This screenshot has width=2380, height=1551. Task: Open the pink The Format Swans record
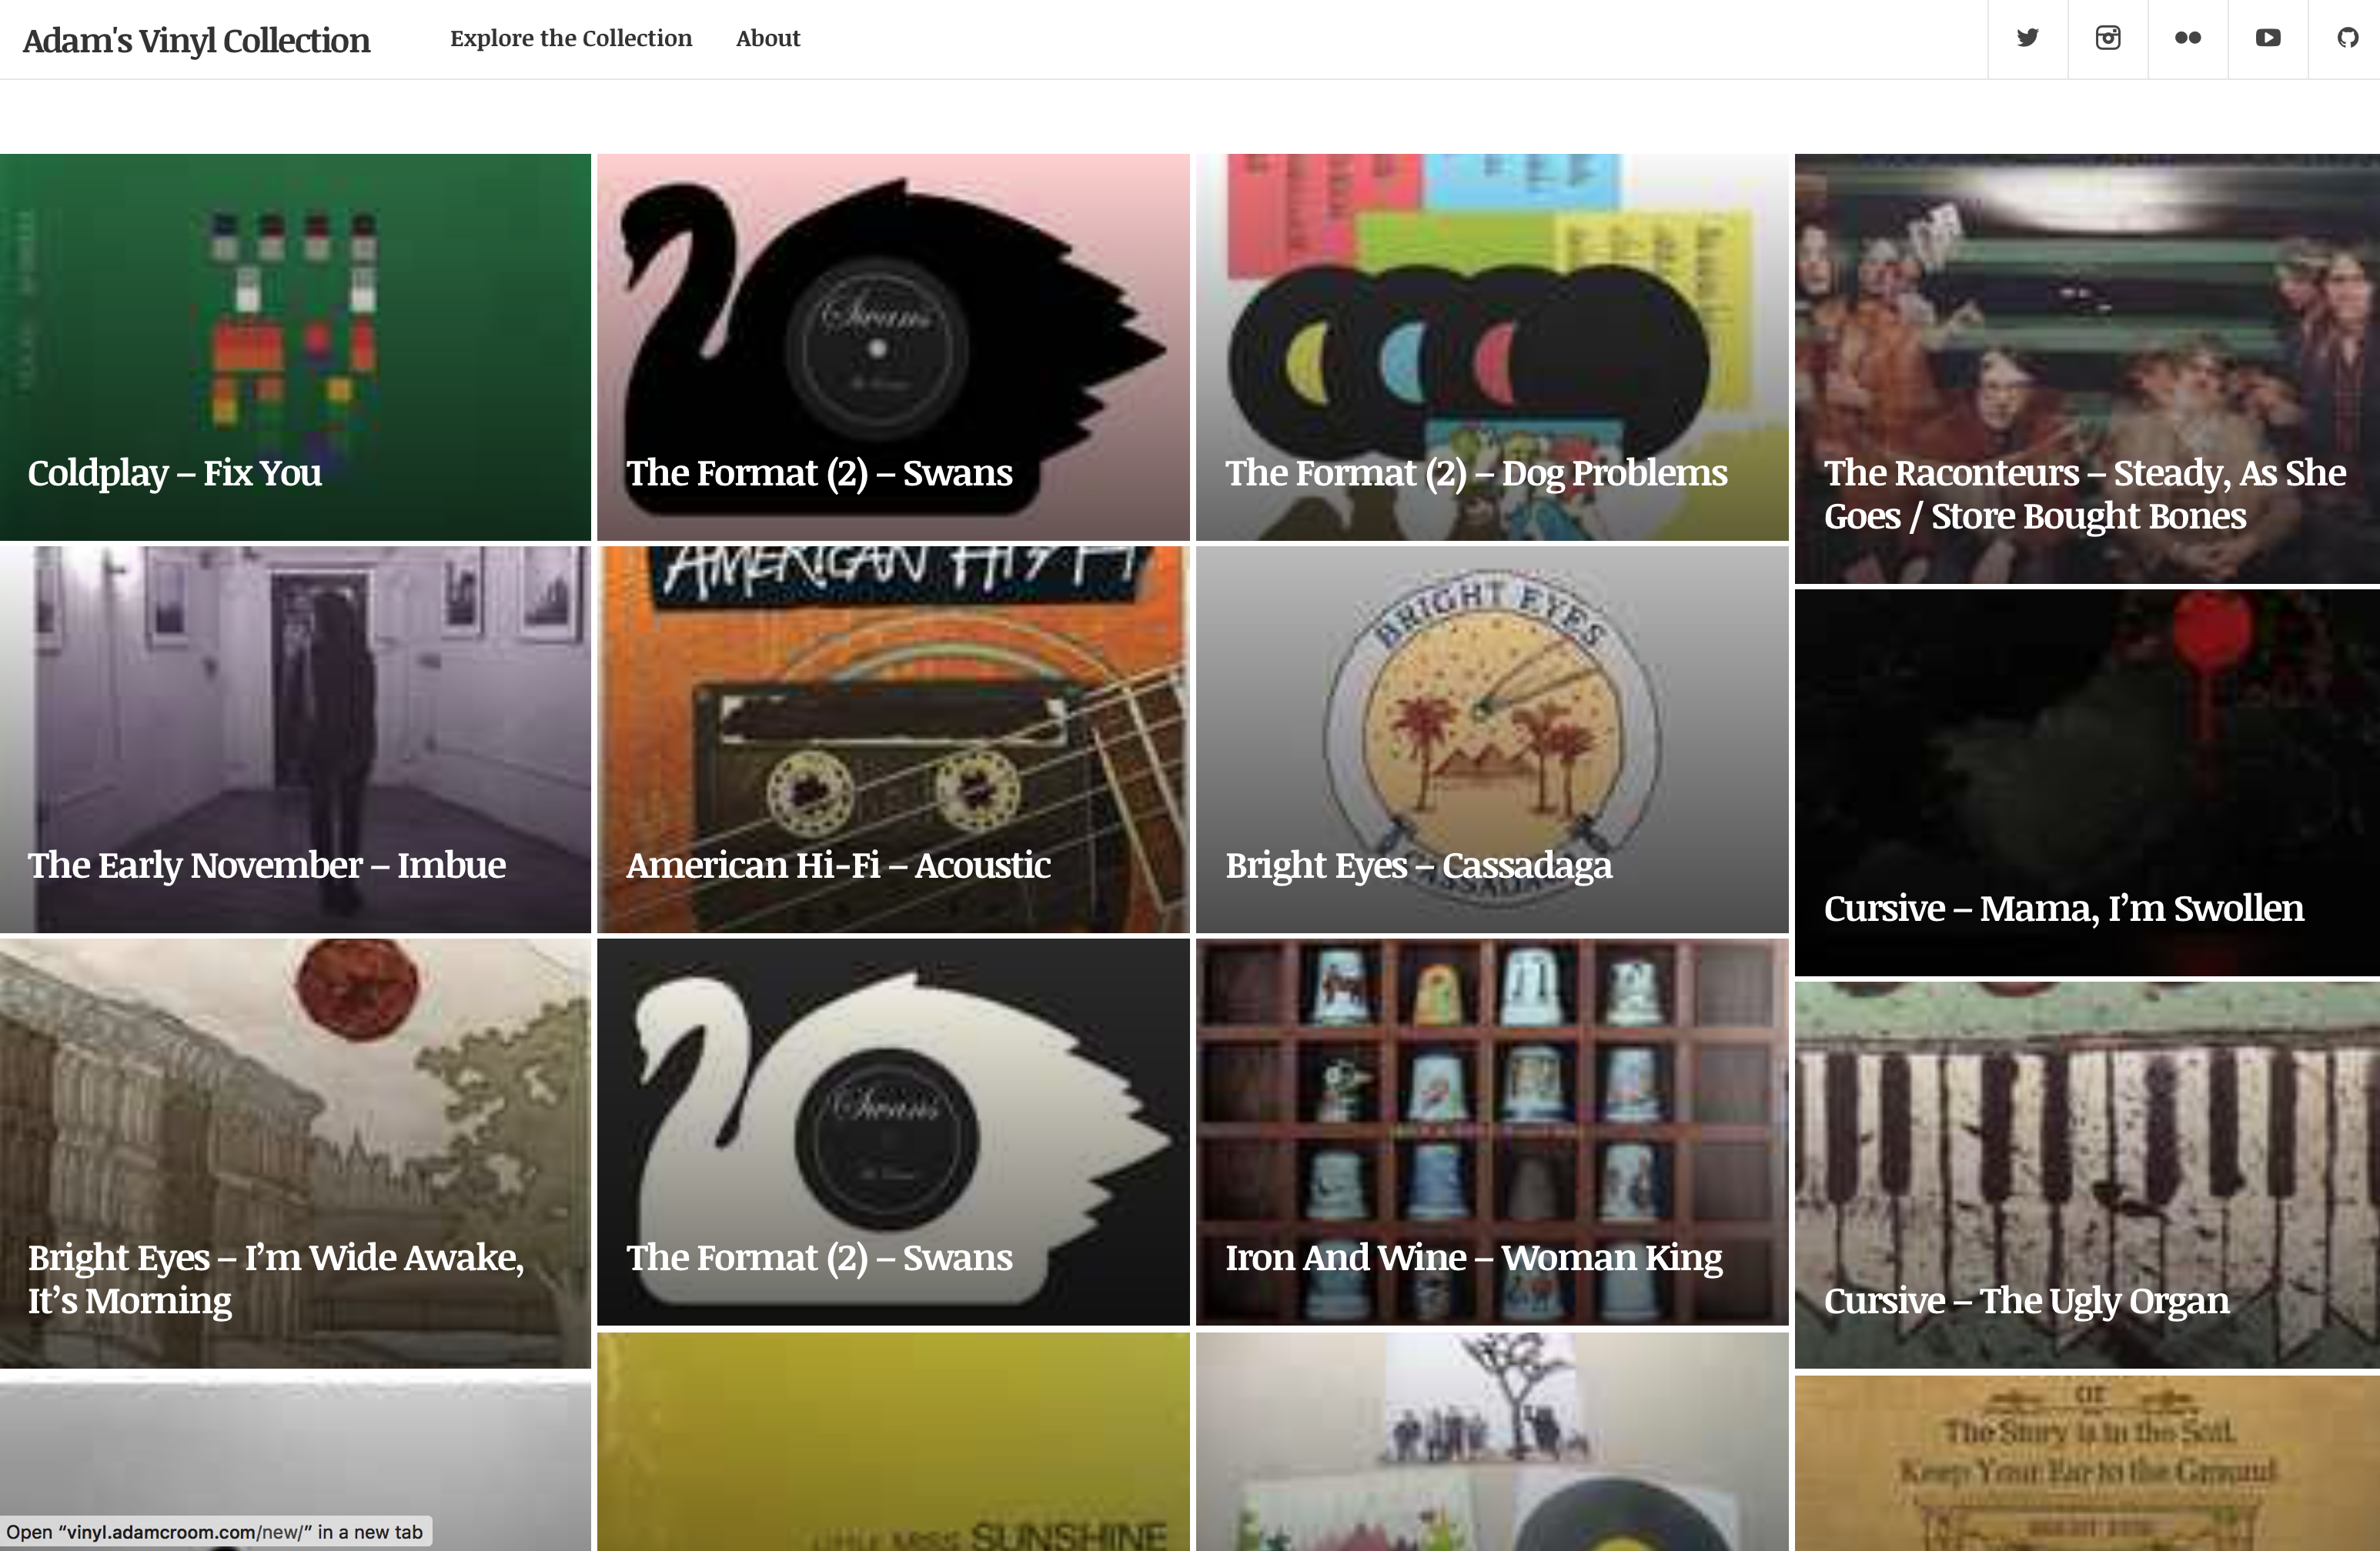coord(893,347)
